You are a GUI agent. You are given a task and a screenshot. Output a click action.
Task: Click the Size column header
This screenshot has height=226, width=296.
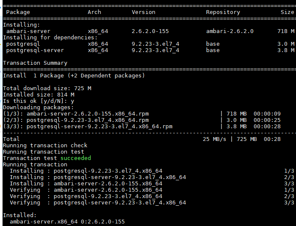tap(287, 12)
